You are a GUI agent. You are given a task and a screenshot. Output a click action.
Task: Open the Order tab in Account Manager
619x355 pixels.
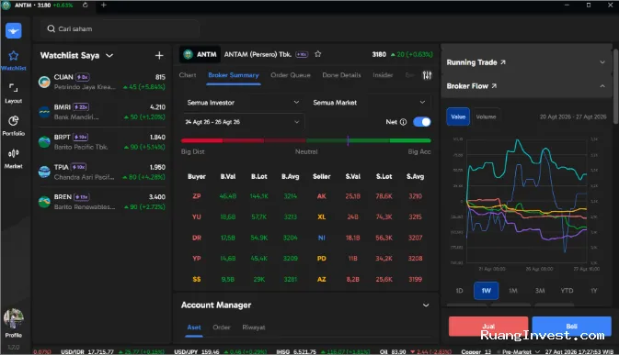[x=222, y=327]
